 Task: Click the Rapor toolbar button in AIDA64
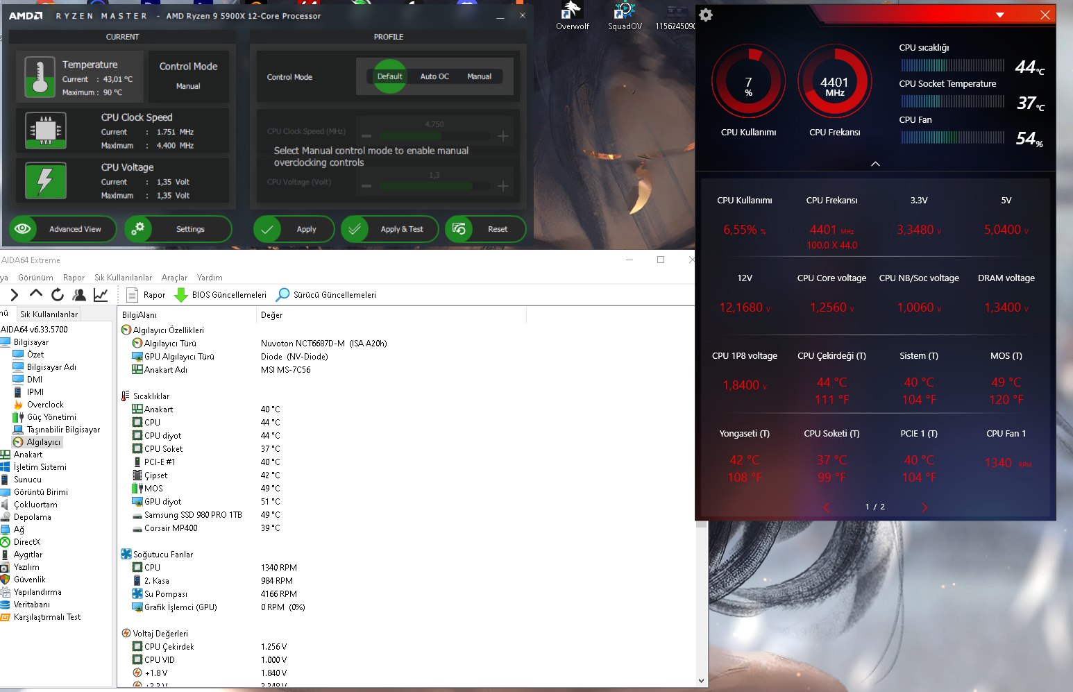pos(147,295)
